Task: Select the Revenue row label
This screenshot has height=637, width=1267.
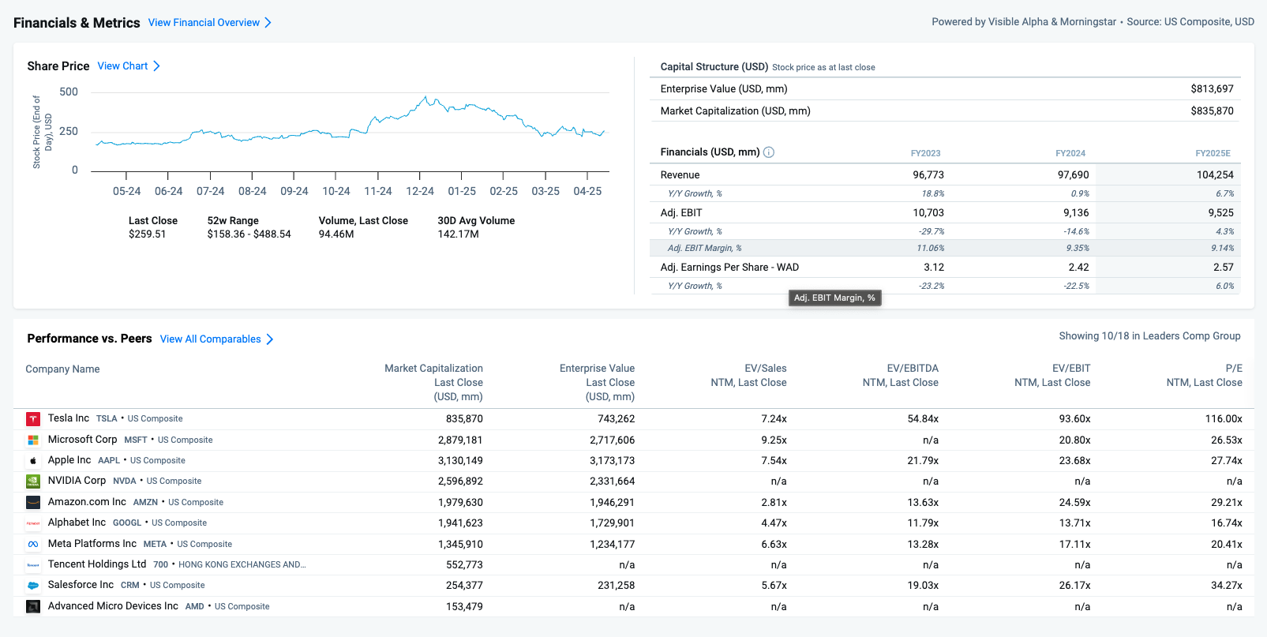Action: pos(680,175)
